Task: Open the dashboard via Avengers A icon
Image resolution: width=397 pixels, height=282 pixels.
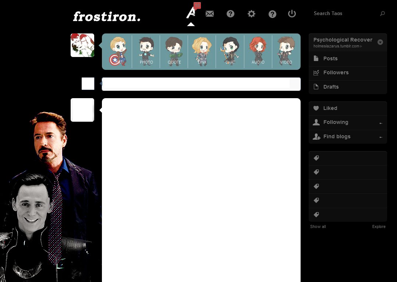Action: pyautogui.click(x=191, y=13)
